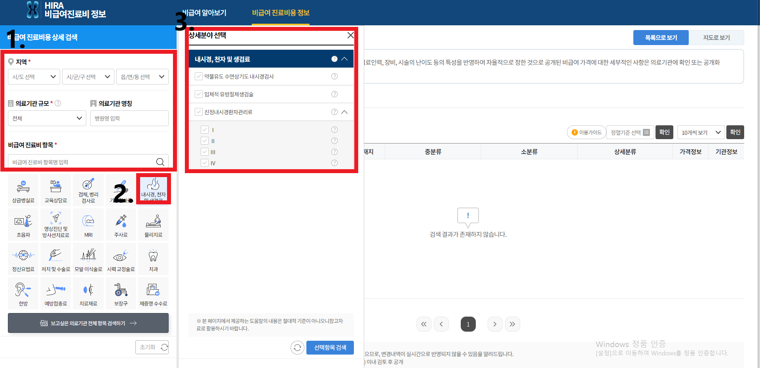Click the help icon in 내시경, 천자 및 생검료 header
Viewport: 760px width, 368px height.
pos(334,59)
